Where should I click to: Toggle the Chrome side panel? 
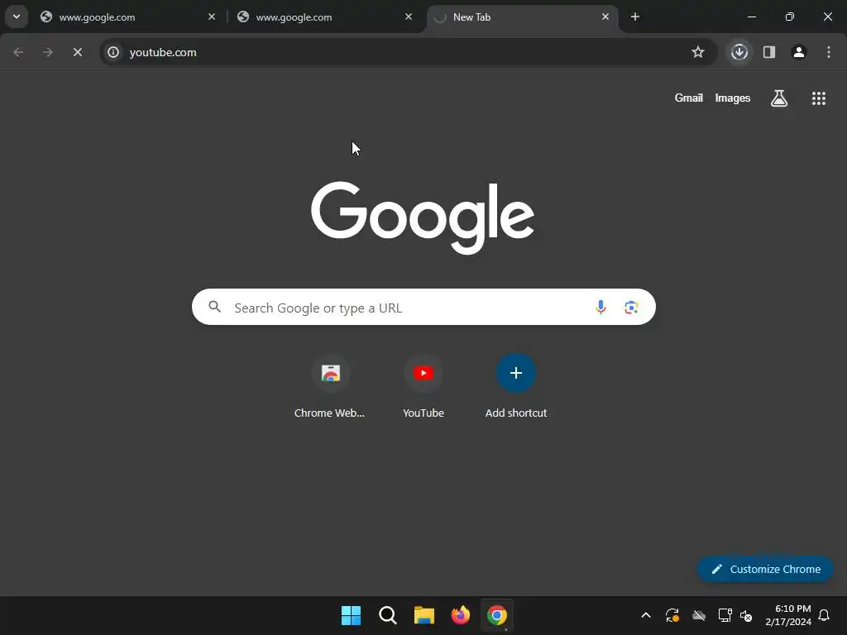(769, 52)
